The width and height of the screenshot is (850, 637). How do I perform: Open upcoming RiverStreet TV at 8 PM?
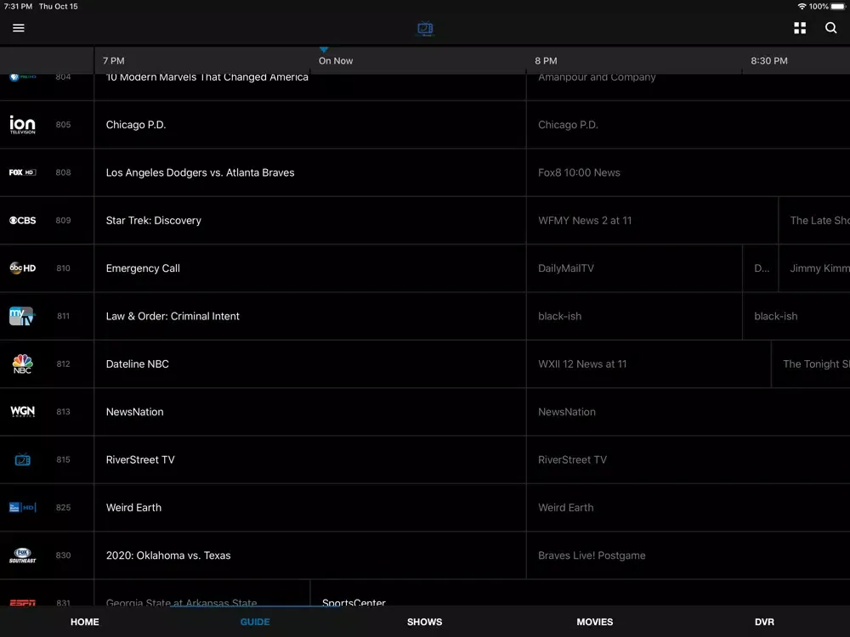click(688, 459)
